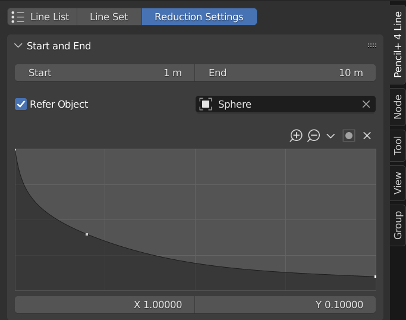Select the middle curve control point
Screen dimensions: 406x320
coord(87,234)
